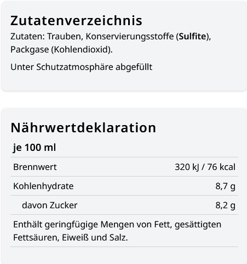The image size is (247, 264).
Task: Select the Brennwert row label
Action: coord(35,167)
